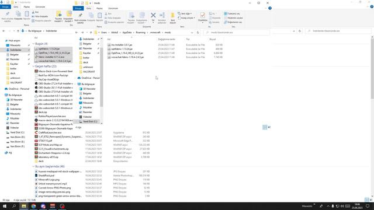374x210 pixels.
Task: Click Özellikler (properties) icon in mods window
Action: pos(203,16)
